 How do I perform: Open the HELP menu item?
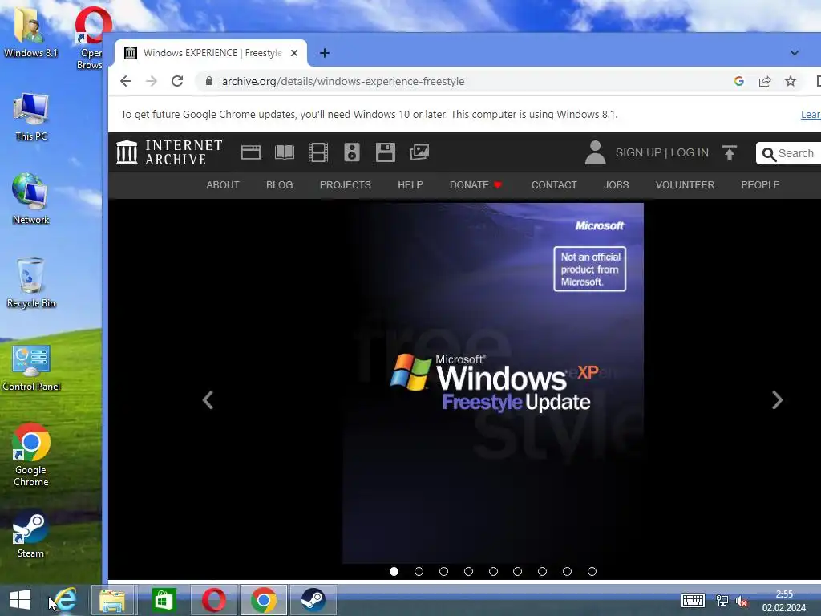point(410,185)
